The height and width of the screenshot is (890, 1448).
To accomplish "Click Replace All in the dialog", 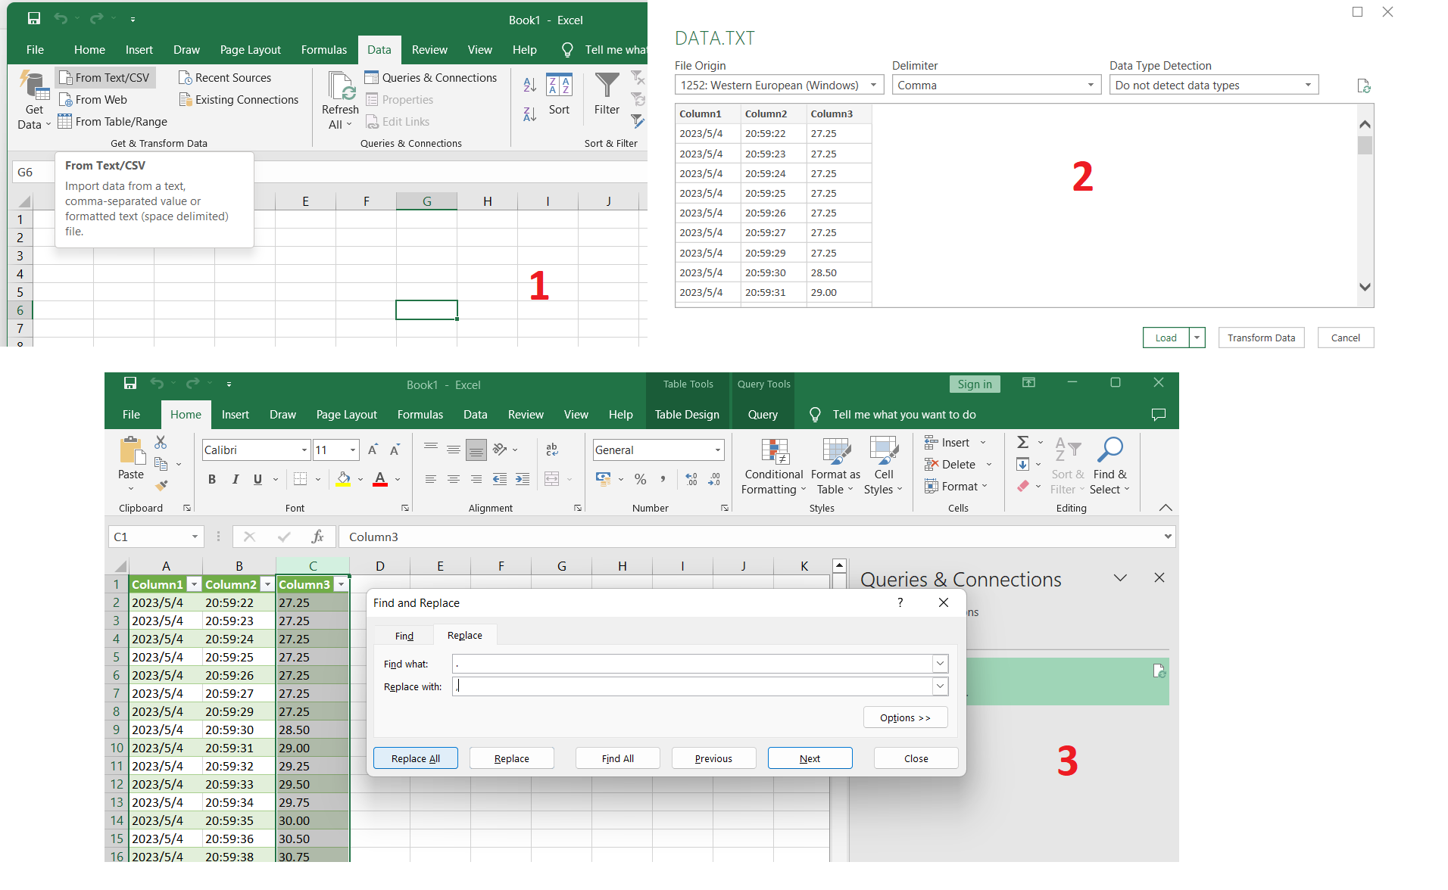I will 415,758.
